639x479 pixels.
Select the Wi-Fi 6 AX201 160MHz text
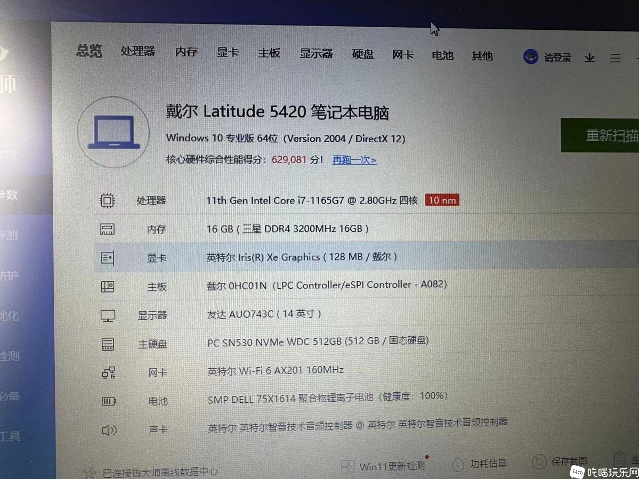pos(276,371)
